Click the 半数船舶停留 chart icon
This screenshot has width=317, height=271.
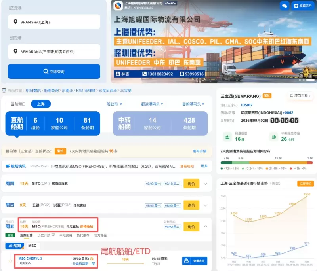pos(274,137)
